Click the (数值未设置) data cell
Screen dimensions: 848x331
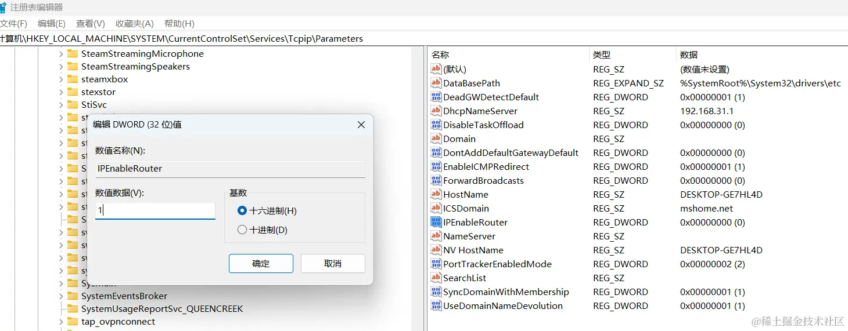[705, 69]
